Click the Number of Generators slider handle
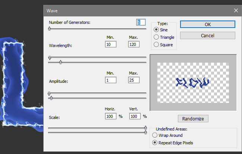 (49, 29)
